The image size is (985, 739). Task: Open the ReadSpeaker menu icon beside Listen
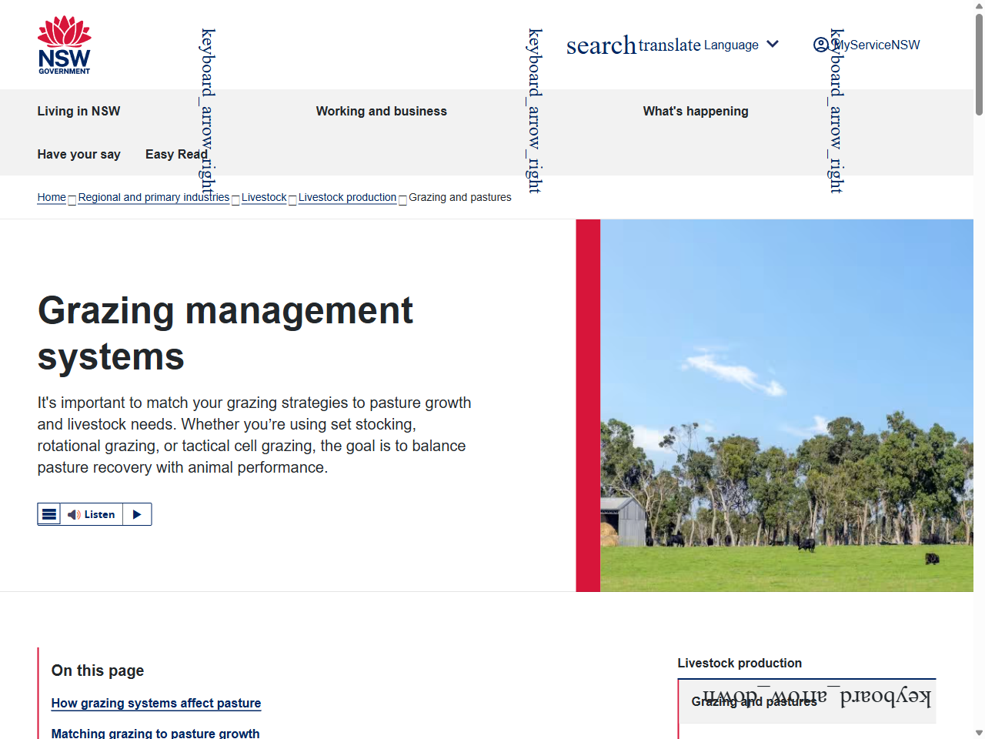tap(49, 514)
